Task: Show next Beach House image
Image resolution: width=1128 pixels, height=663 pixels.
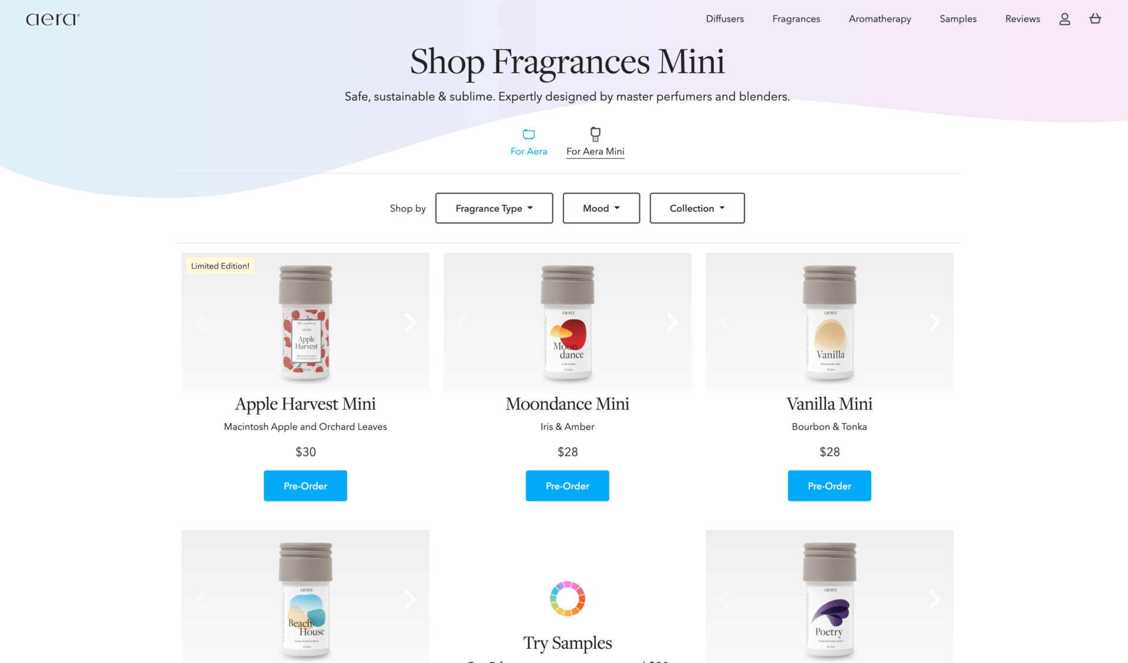Action: 411,598
